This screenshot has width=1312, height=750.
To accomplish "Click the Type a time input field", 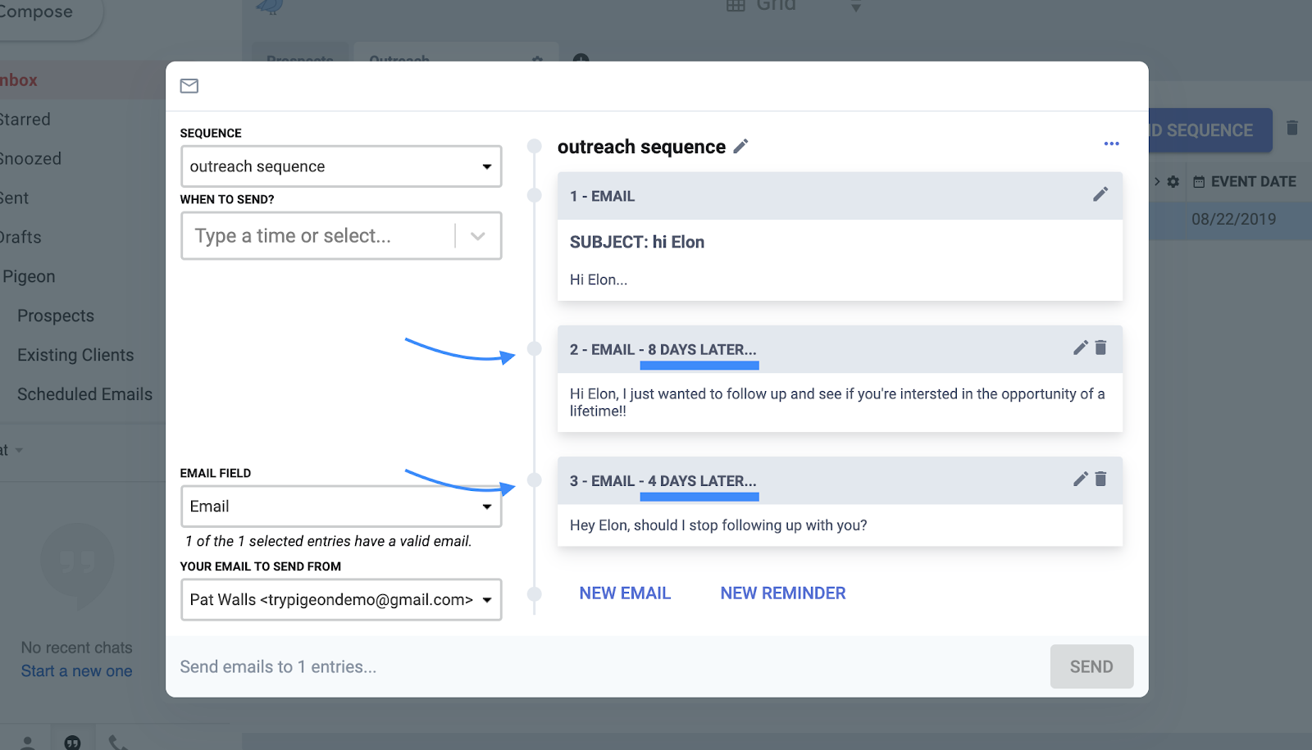I will click(318, 236).
